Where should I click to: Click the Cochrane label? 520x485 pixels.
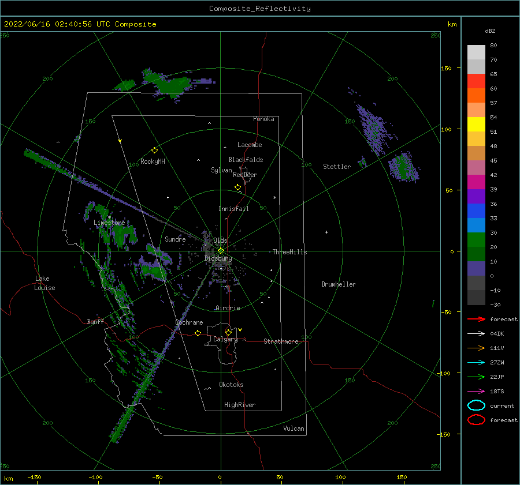[189, 322]
